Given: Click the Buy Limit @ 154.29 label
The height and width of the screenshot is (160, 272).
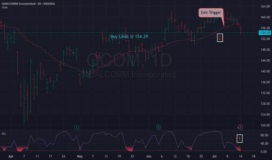Looking at the screenshot, I should pyautogui.click(x=129, y=36).
